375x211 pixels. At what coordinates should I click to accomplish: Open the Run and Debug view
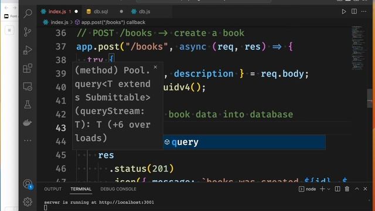(x=28, y=50)
